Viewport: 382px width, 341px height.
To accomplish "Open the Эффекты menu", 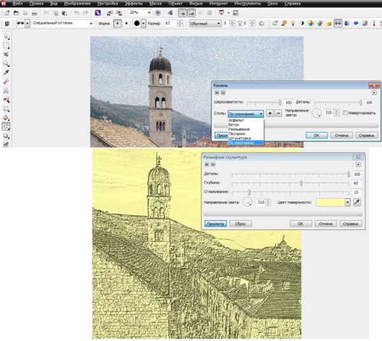I will tap(133, 3).
